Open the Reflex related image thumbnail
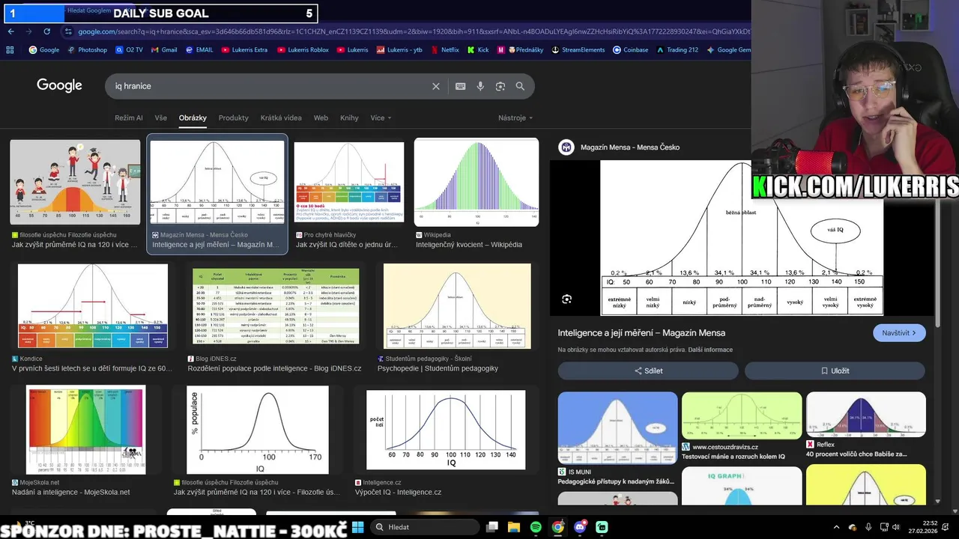This screenshot has height=539, width=959. click(866, 415)
